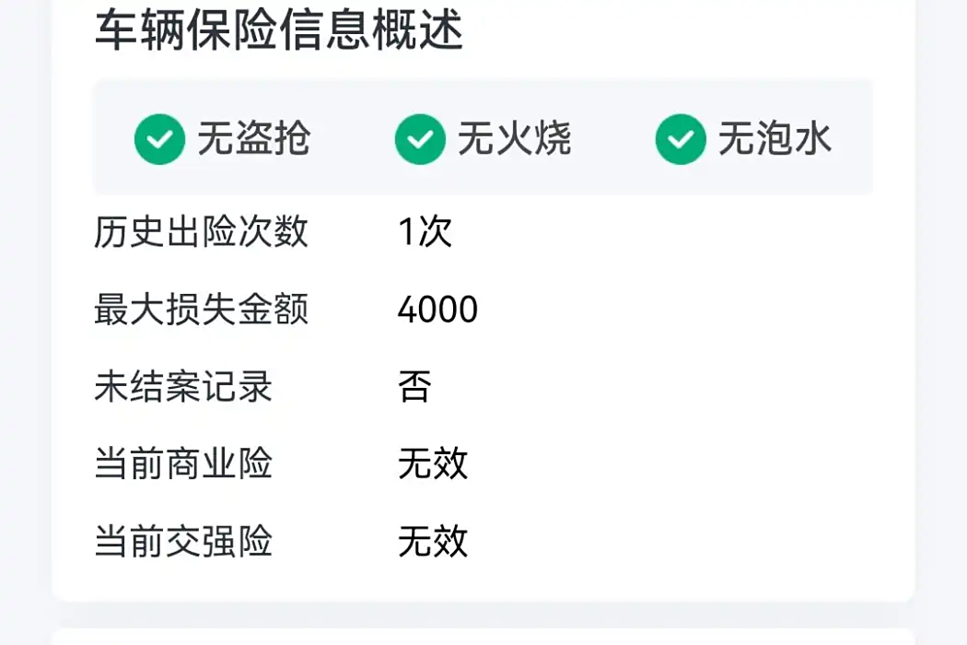Select the 无盗抢 status label
This screenshot has width=967, height=645.
pos(254,138)
